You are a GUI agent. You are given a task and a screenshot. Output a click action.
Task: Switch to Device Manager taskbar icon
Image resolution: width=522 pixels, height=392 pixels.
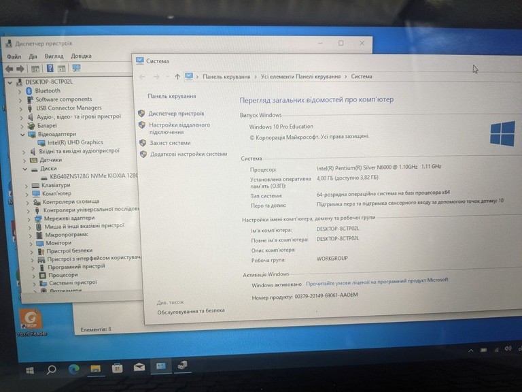(x=182, y=365)
